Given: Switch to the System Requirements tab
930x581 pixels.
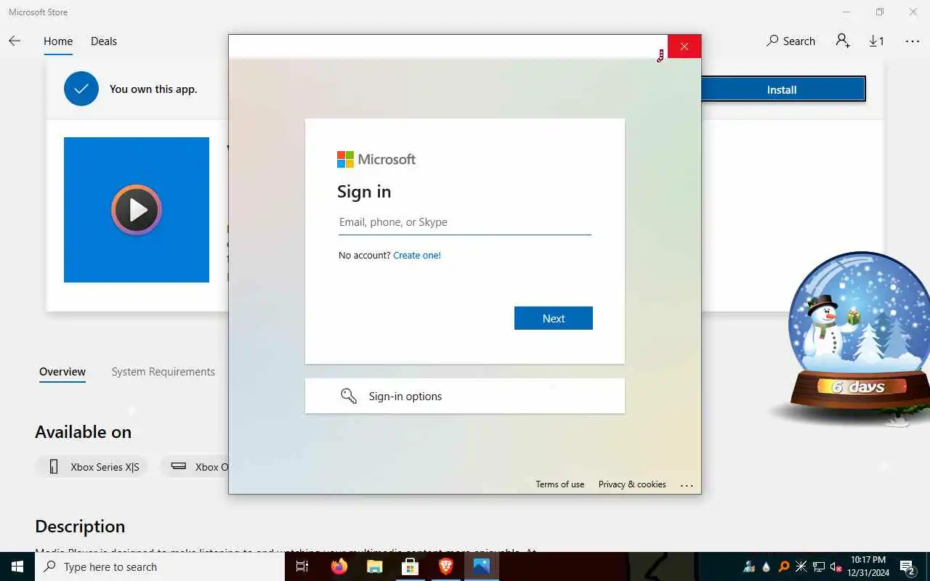Looking at the screenshot, I should pyautogui.click(x=163, y=372).
